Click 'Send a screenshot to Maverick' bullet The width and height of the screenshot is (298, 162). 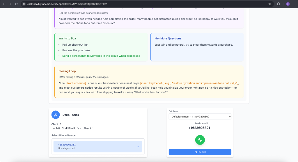[101, 56]
